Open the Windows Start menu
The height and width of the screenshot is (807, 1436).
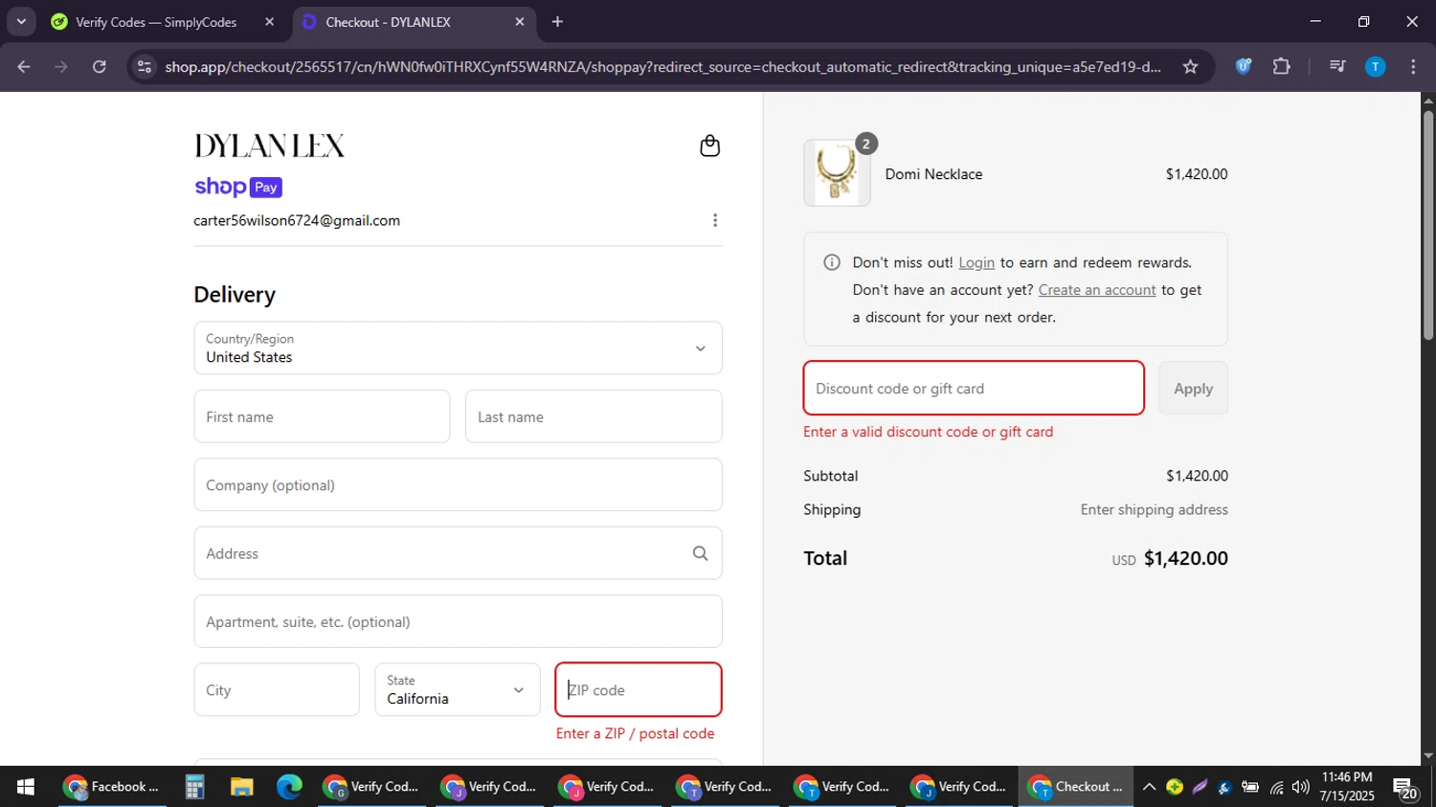(x=26, y=787)
